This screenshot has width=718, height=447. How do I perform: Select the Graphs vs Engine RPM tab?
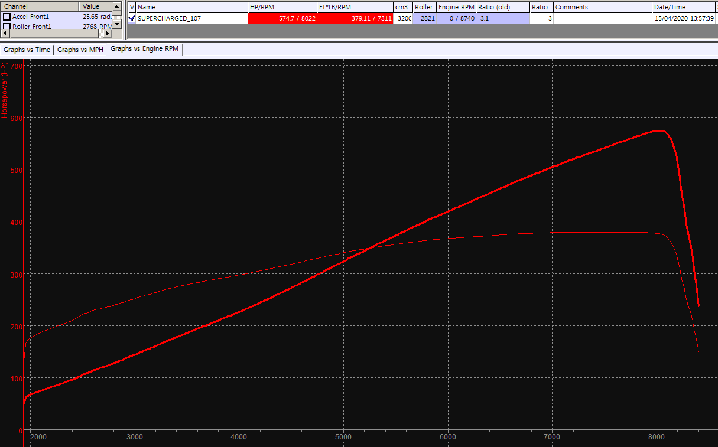(x=144, y=49)
